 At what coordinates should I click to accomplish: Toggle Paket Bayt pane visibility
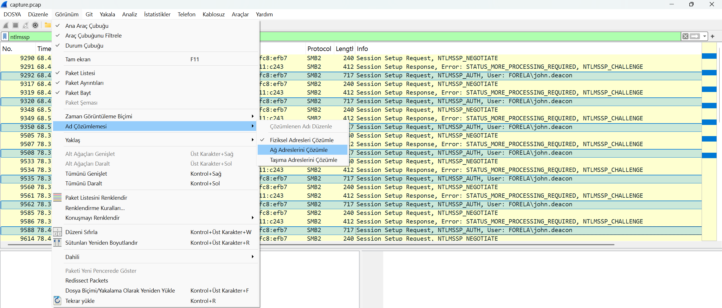78,93
